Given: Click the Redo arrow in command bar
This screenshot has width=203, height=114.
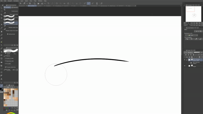Looking at the screenshot, I should 52,4.
